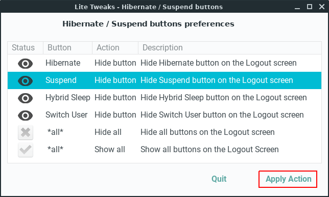
Task: Toggle the Suspend row eye icon
Action: [25, 81]
